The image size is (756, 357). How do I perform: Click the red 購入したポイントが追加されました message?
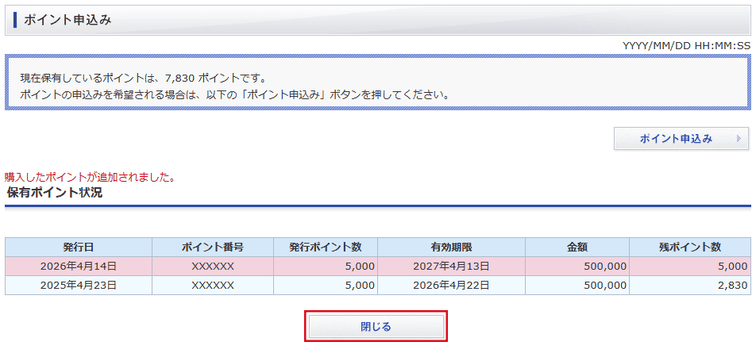(90, 177)
